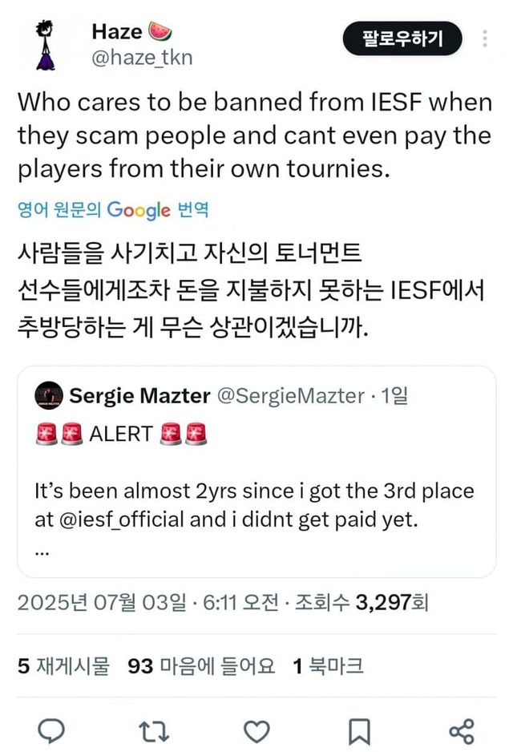Open Sergie Mazter's quoted avatar
Image resolution: width=513 pixels, height=752 pixels.
50,395
